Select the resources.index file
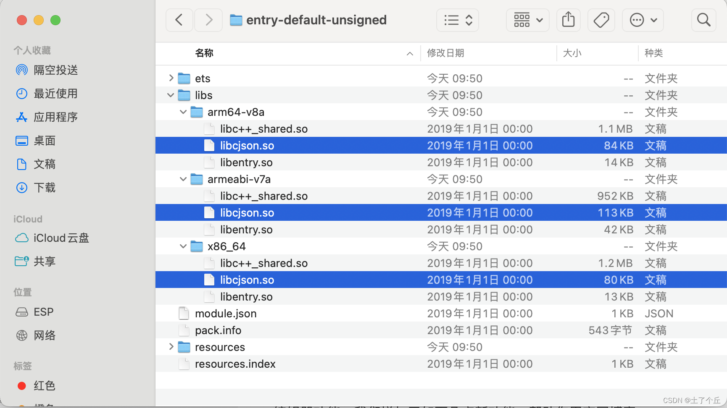The height and width of the screenshot is (408, 727). pos(441,364)
